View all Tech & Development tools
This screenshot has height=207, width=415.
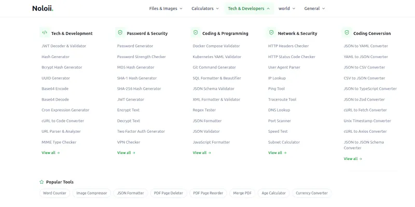(50, 153)
